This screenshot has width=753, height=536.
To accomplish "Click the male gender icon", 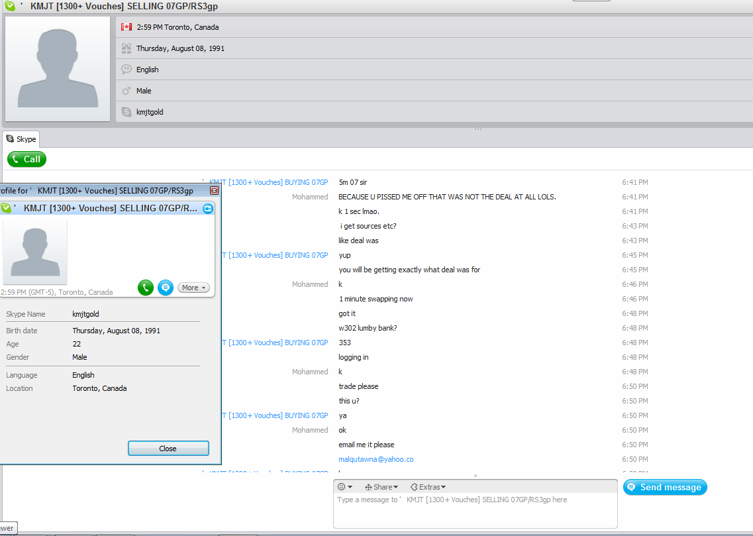I will pyautogui.click(x=126, y=90).
